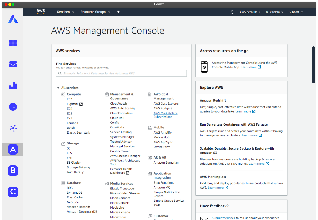Open the mail envelope icon in sidebar
This screenshot has height=220, width=318.
point(13,64)
